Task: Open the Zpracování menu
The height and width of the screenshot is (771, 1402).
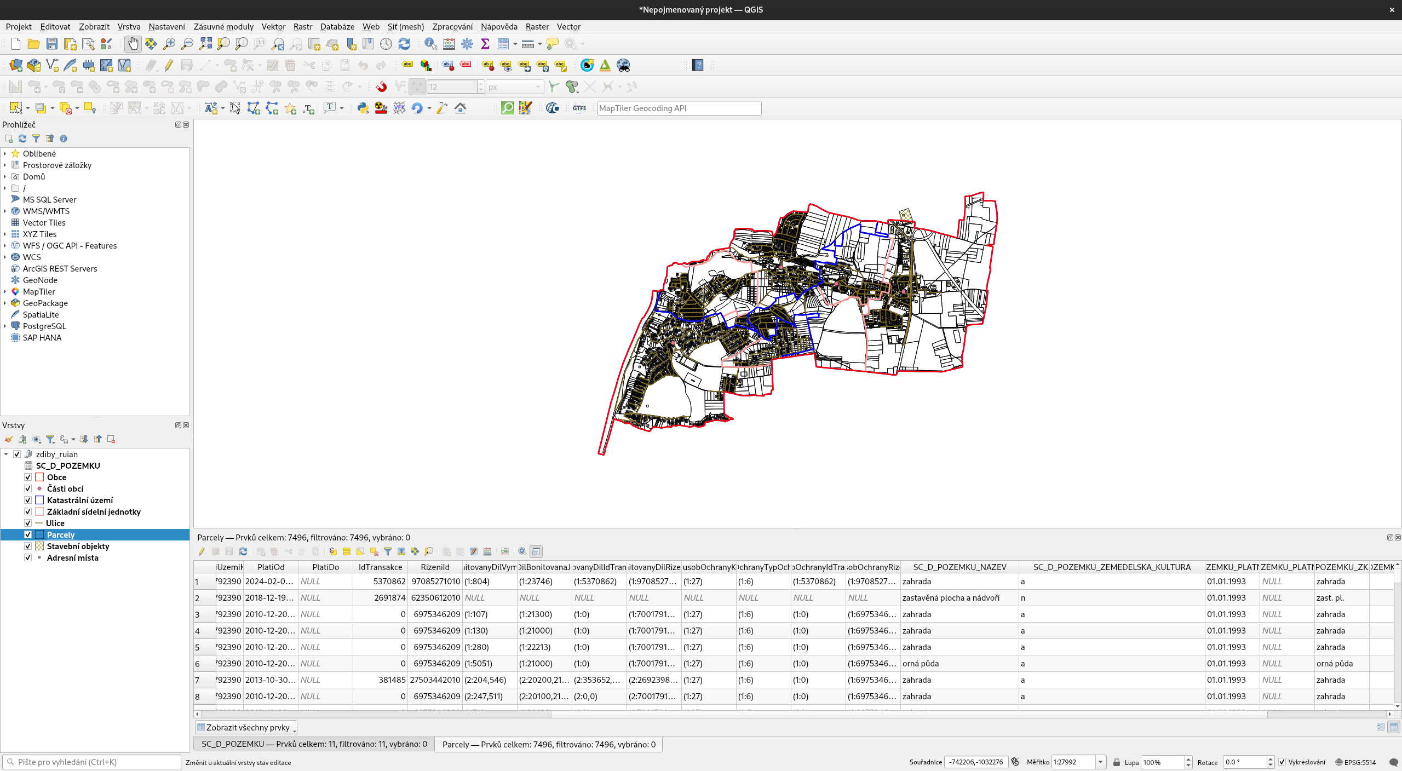Action: pyautogui.click(x=452, y=27)
